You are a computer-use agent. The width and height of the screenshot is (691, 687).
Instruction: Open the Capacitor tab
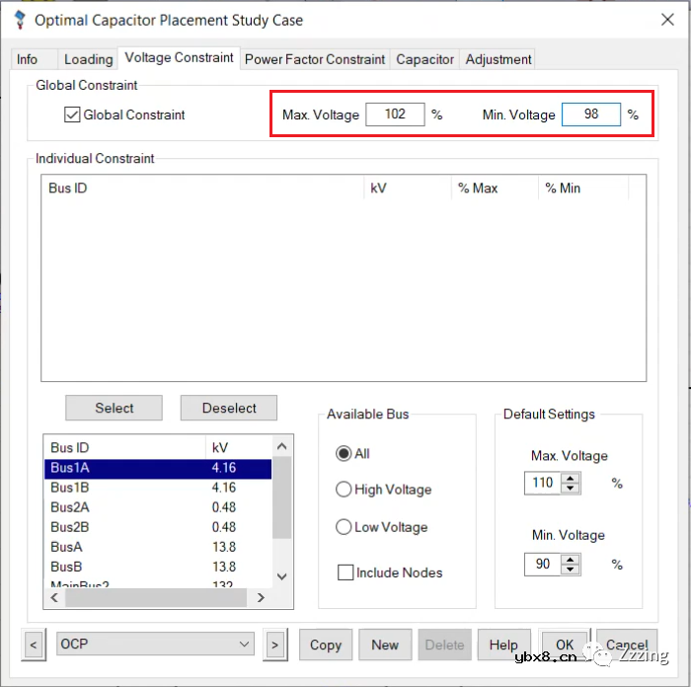coord(424,59)
